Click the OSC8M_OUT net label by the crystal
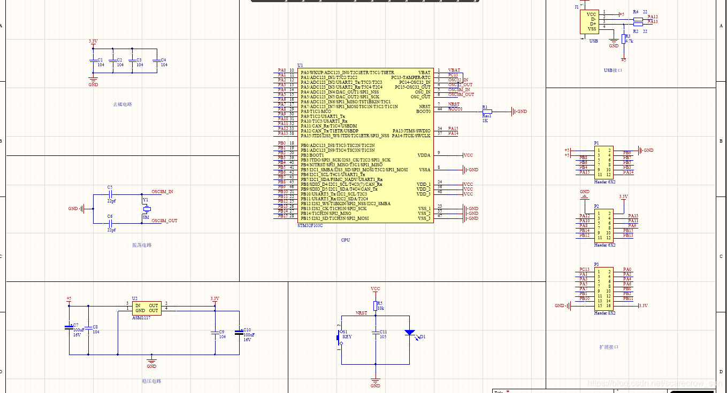 [x=164, y=221]
